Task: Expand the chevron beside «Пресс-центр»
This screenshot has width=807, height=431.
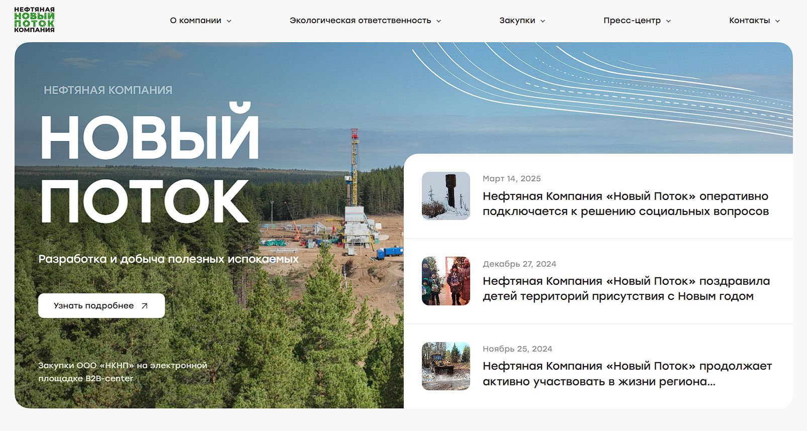Action: point(668,21)
